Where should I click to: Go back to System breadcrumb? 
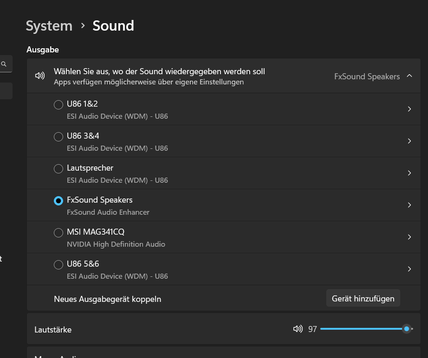pyautogui.click(x=49, y=26)
